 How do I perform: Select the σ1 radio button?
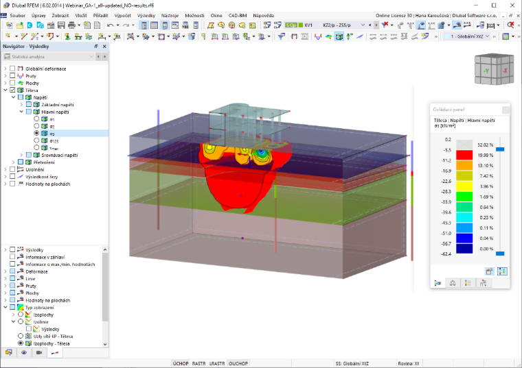(36, 119)
